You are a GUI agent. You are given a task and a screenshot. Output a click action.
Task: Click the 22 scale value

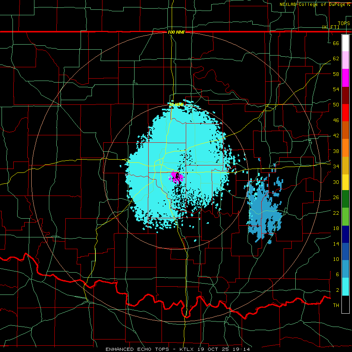point(336,213)
